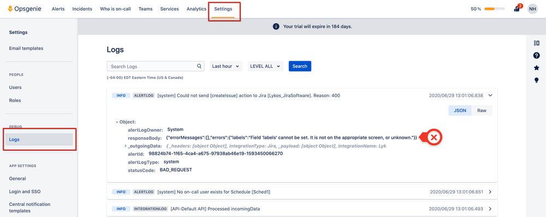This screenshot has width=546, height=217.
Task: Expand the Processed incomingData log entry
Action: point(490,209)
